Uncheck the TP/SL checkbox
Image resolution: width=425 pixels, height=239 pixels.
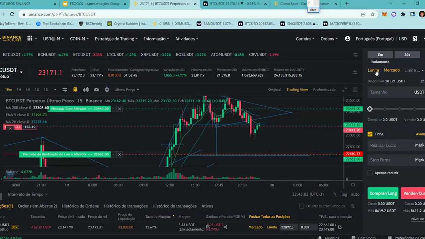click(x=370, y=134)
